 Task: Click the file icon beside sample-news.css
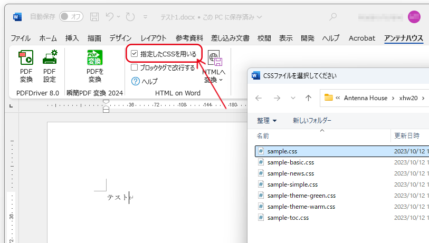[x=261, y=173]
